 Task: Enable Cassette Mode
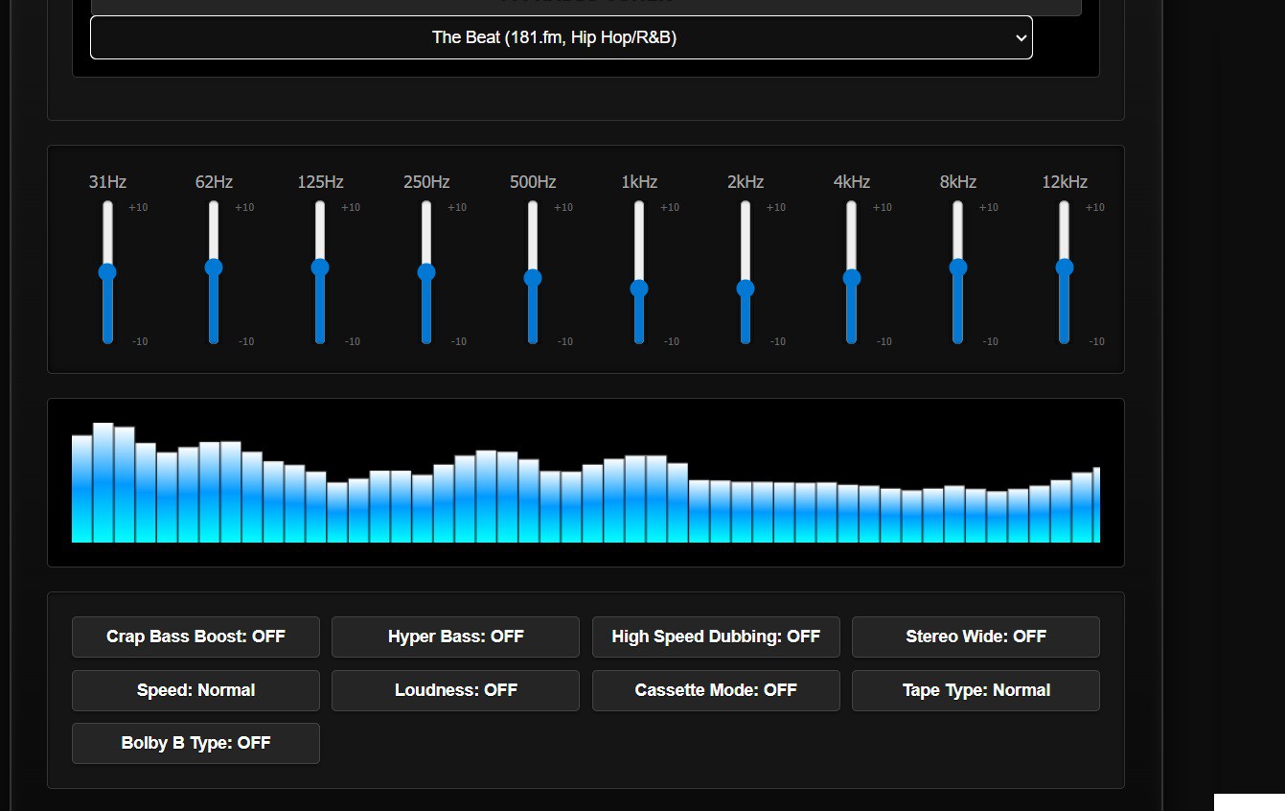coord(716,690)
